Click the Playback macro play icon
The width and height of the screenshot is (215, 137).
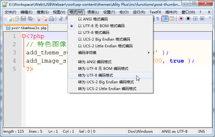pos(195,19)
